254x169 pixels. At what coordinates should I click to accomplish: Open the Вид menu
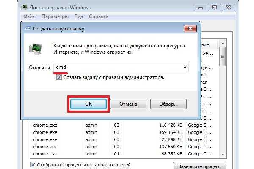pos(79,16)
